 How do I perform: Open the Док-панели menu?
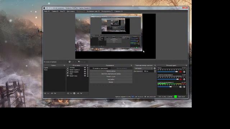[70, 11]
